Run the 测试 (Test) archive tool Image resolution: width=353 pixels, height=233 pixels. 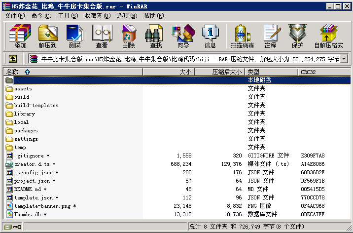74,36
